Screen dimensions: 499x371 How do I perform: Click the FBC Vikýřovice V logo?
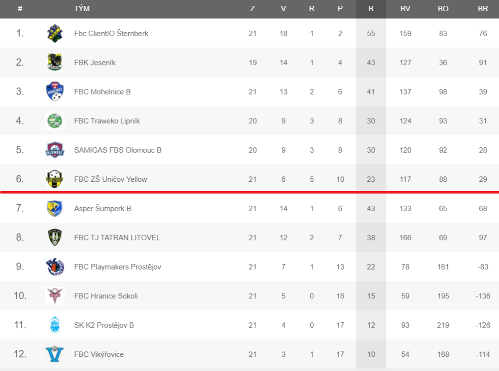[x=55, y=354]
